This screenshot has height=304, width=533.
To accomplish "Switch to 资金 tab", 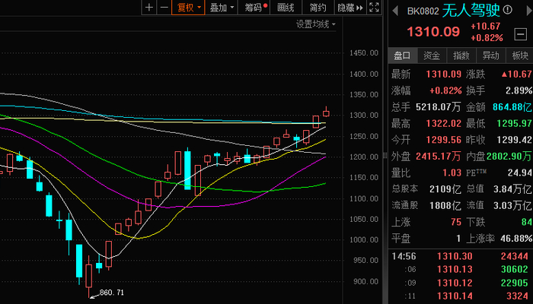I will click(x=432, y=55).
